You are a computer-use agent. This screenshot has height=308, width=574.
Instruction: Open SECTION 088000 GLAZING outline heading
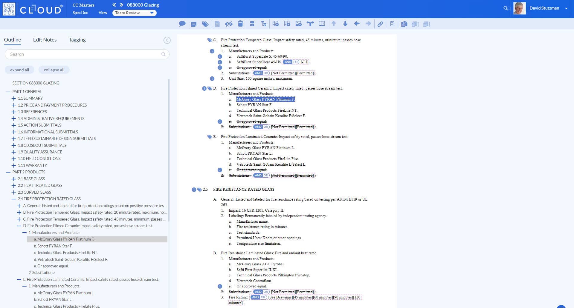coord(36,83)
